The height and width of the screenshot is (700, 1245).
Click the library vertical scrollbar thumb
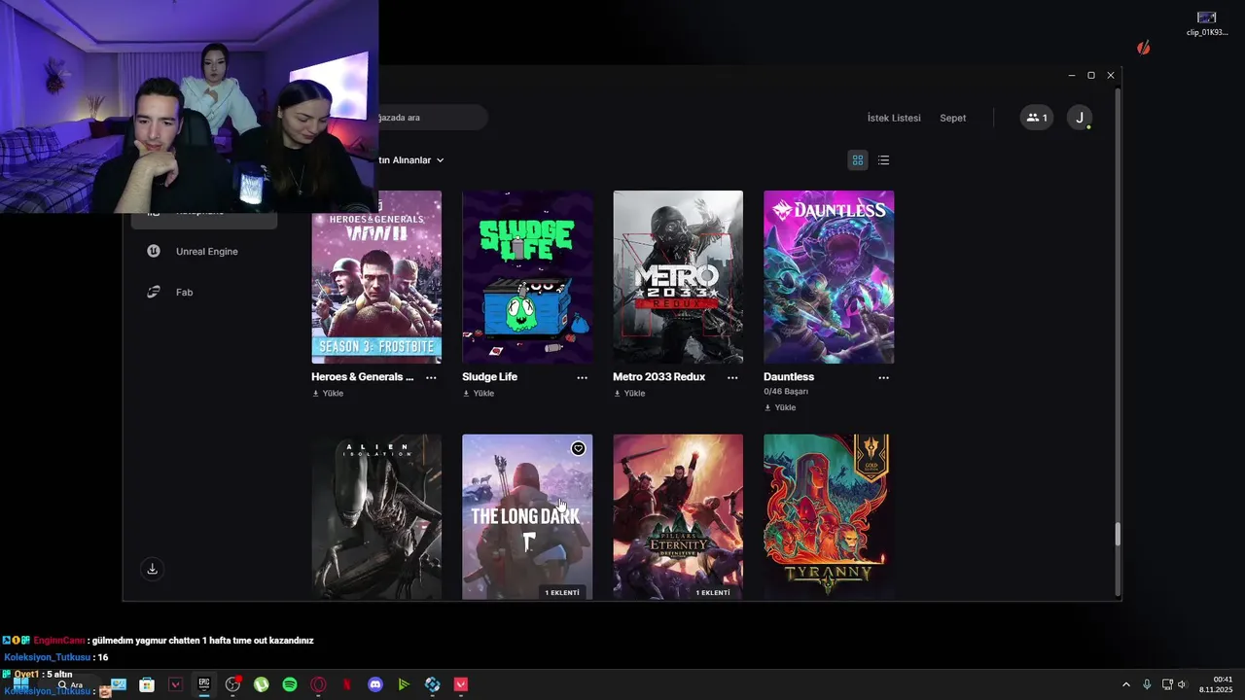click(x=1118, y=534)
